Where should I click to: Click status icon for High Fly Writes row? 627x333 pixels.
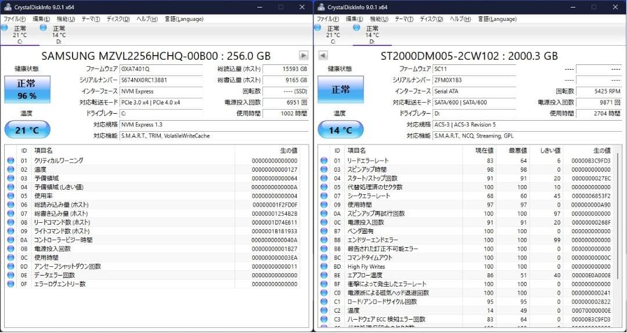coord(324,266)
